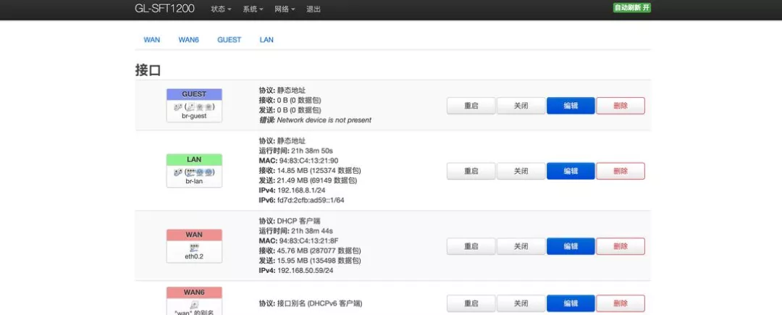782x315 pixels.
Task: Click the Network device is not present error
Action: (x=324, y=120)
